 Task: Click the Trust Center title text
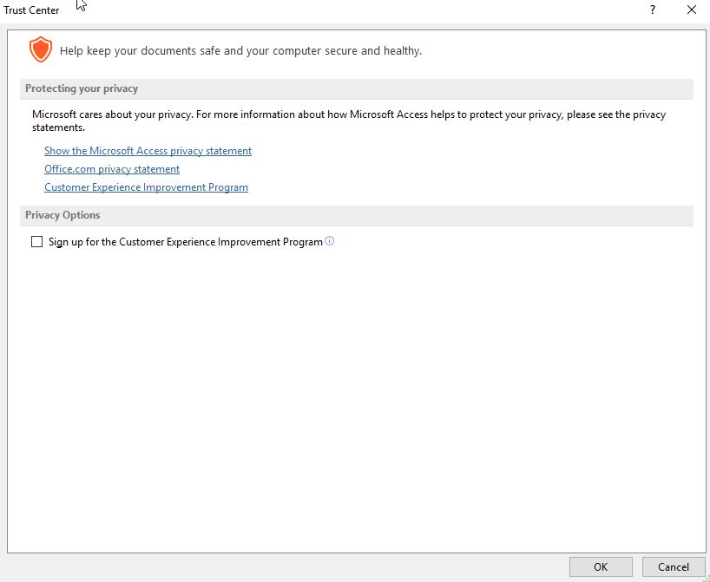(31, 10)
